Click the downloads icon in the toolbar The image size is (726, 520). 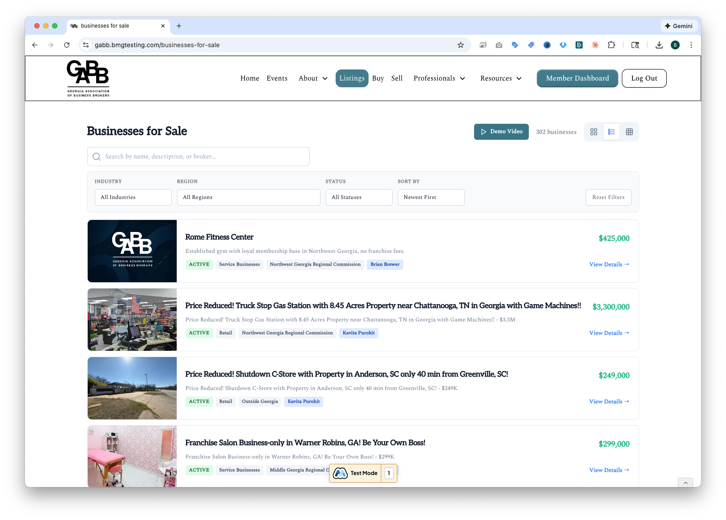point(659,45)
